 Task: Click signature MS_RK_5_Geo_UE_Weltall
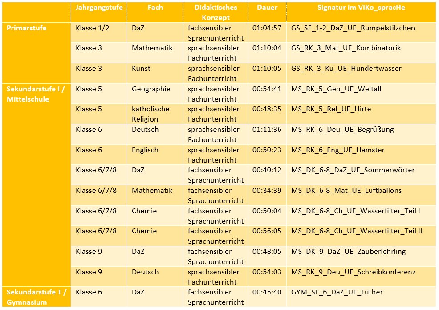336,89
